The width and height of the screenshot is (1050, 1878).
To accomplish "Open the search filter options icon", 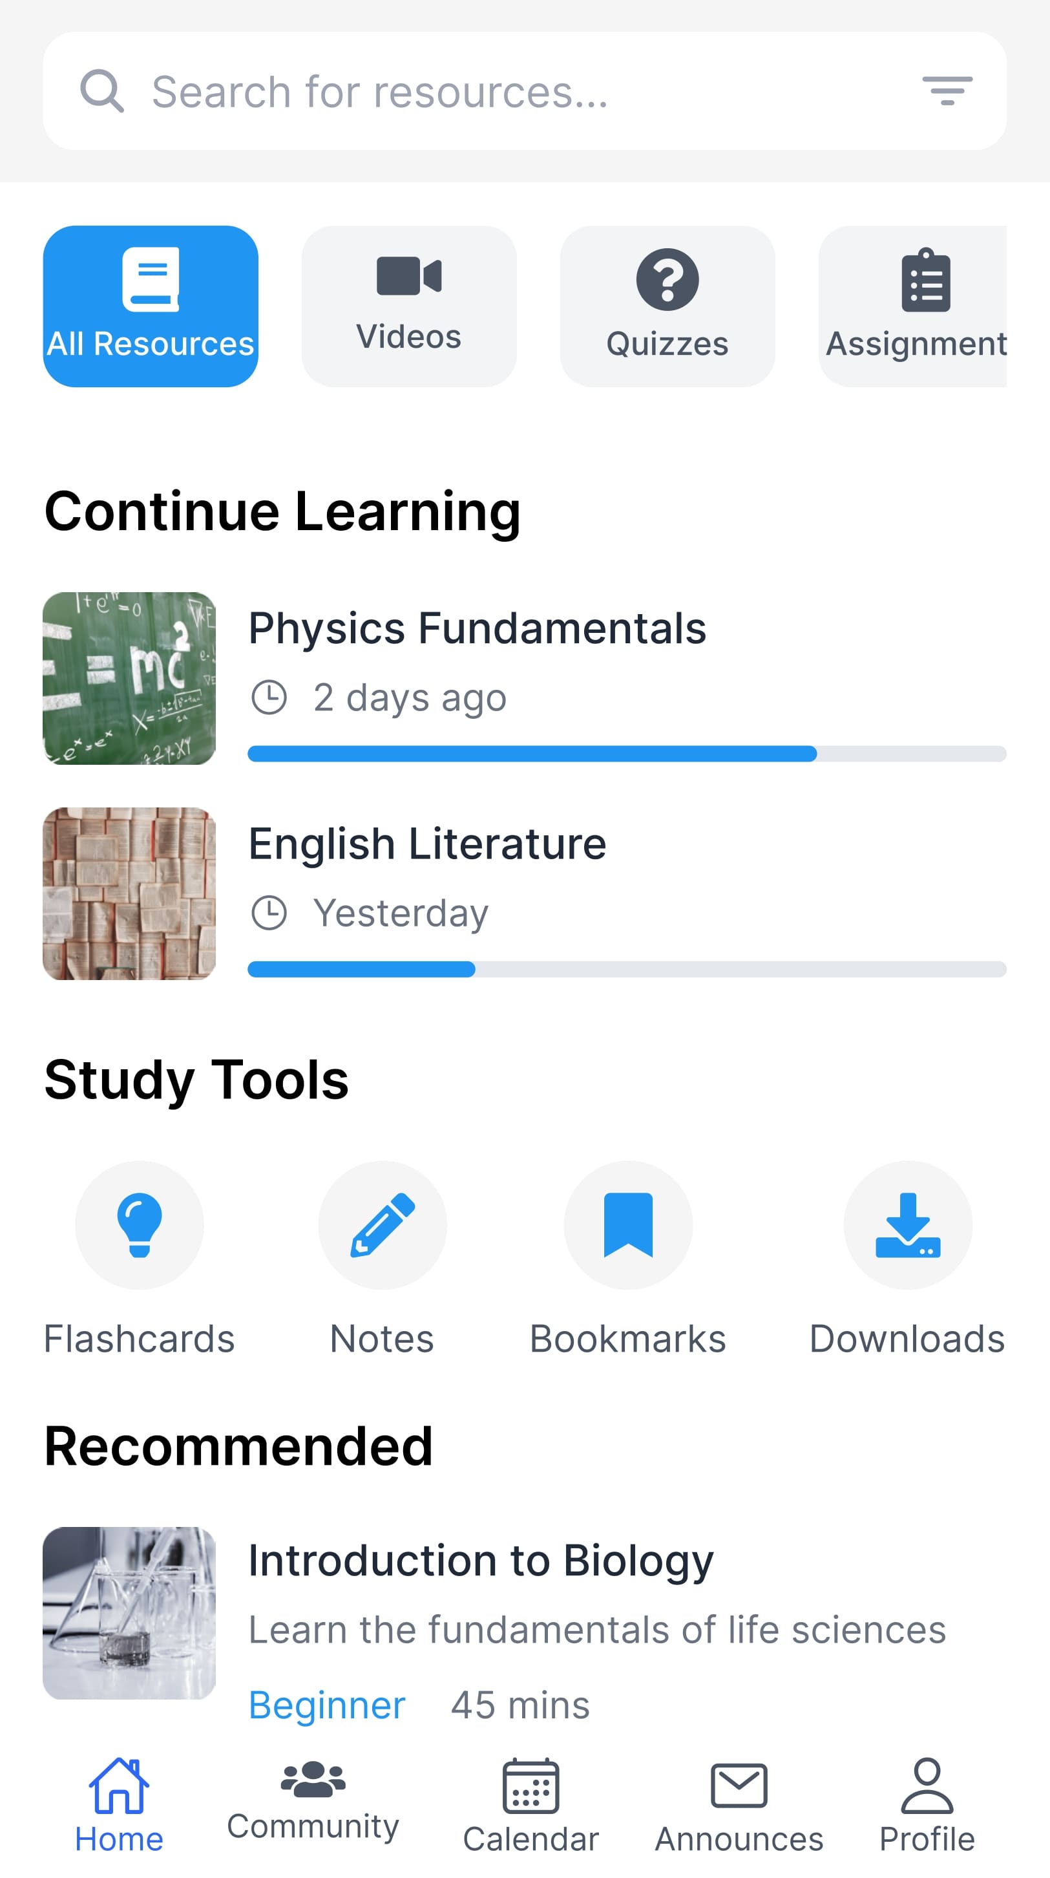I will [x=947, y=91].
